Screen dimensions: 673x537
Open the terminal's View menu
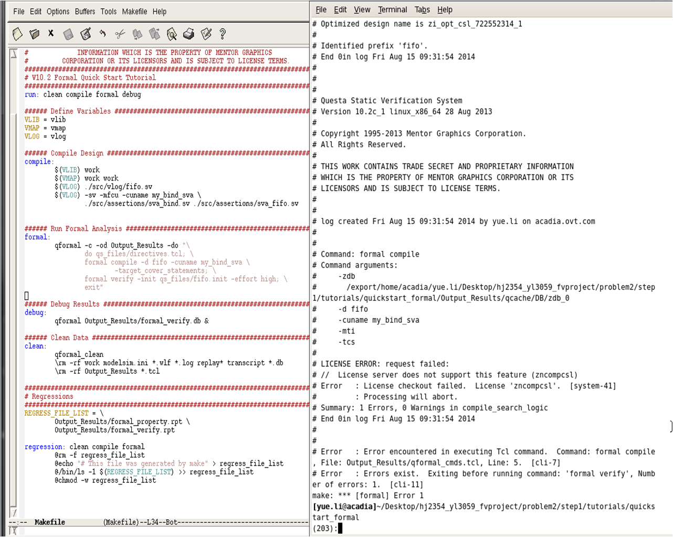coord(362,10)
